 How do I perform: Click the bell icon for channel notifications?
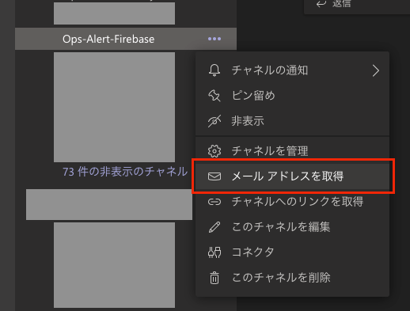click(214, 70)
